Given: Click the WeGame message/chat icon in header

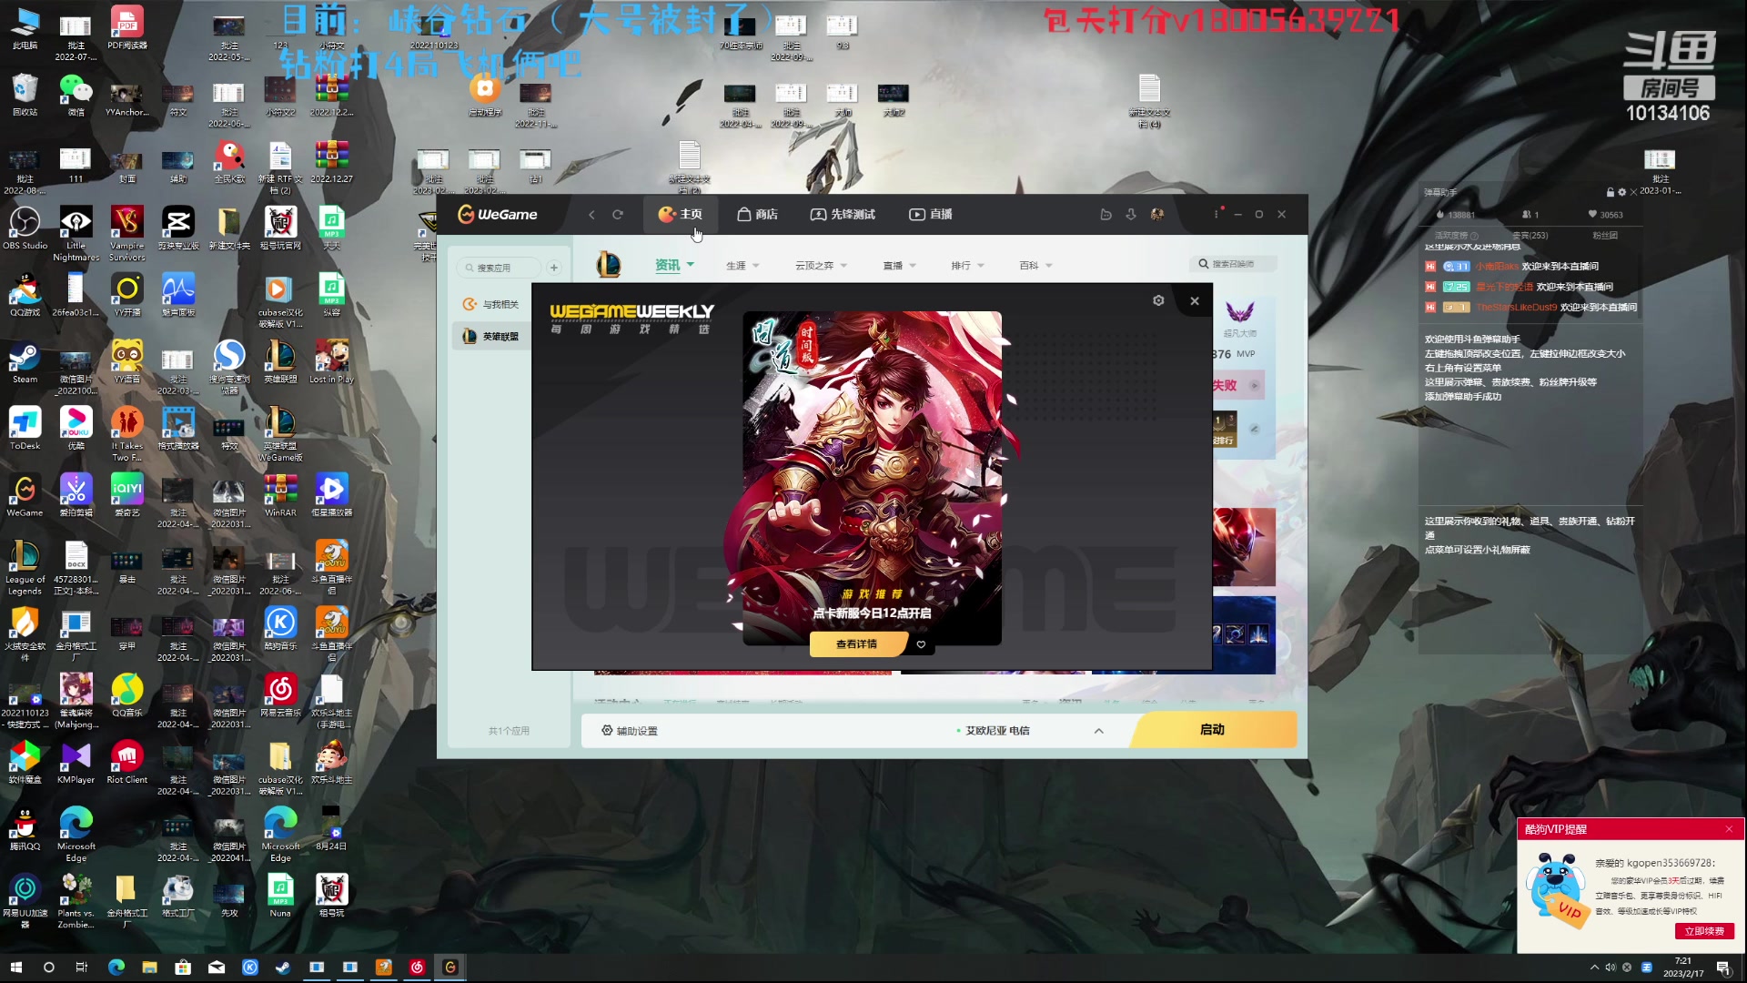Looking at the screenshot, I should click(1106, 215).
